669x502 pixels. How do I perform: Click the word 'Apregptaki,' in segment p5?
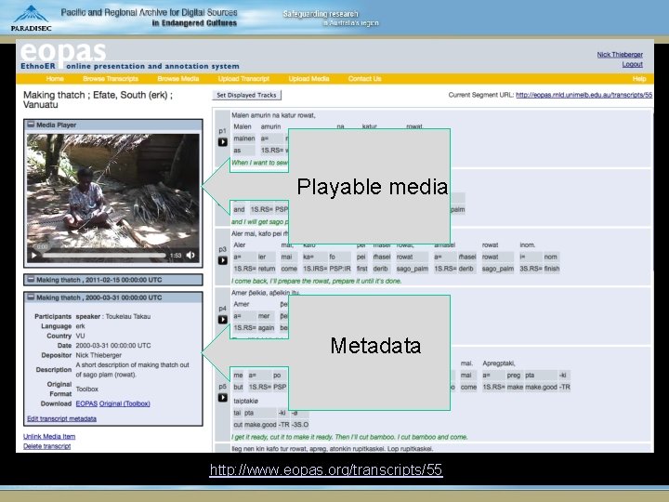499,363
